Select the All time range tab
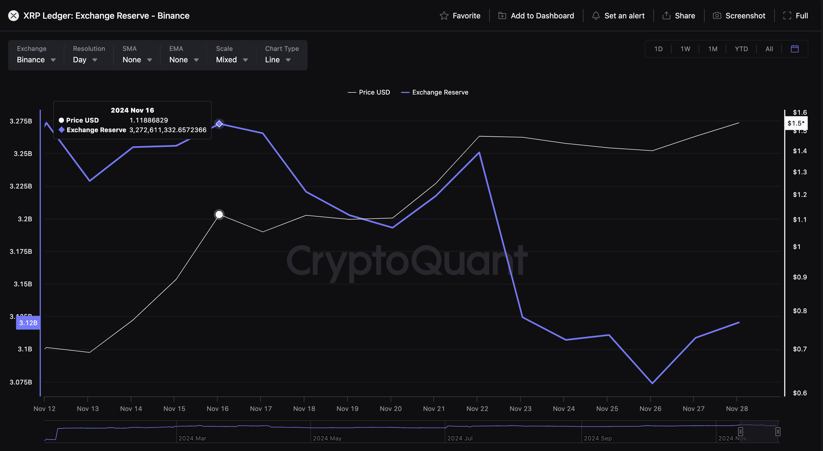The width and height of the screenshot is (823, 451). [x=769, y=48]
